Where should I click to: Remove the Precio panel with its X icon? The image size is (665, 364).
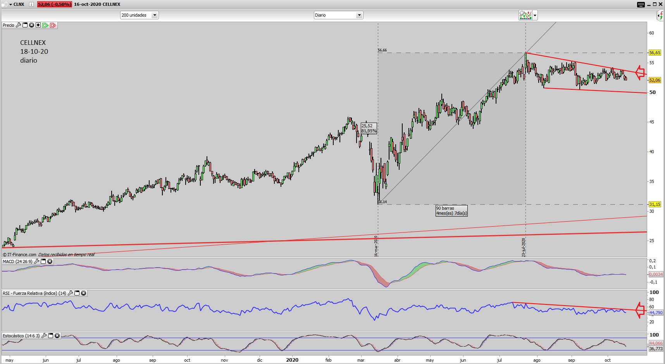[32, 25]
